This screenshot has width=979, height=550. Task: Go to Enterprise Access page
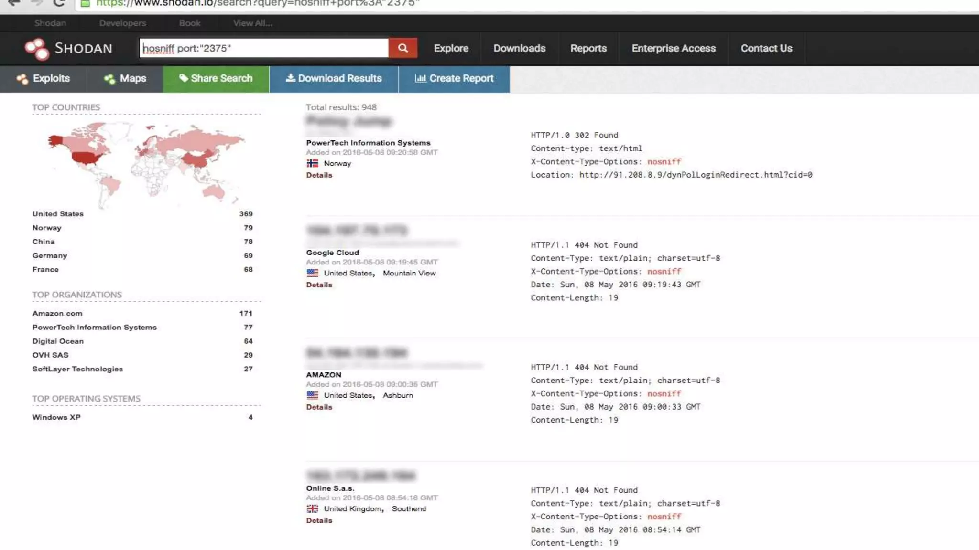click(x=673, y=49)
